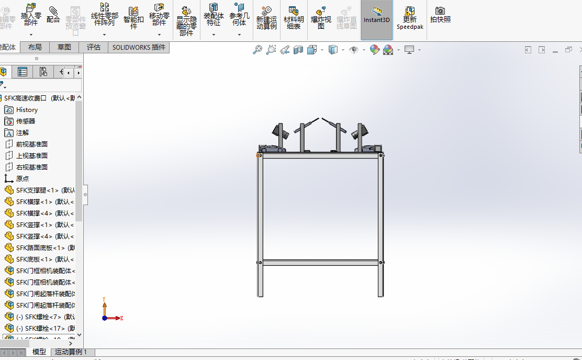Click the Display Style cube icon
Image resolution: width=582 pixels, height=360 pixels.
click(x=333, y=50)
